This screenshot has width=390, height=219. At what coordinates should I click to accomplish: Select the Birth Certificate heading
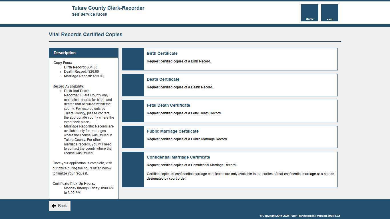162,53
